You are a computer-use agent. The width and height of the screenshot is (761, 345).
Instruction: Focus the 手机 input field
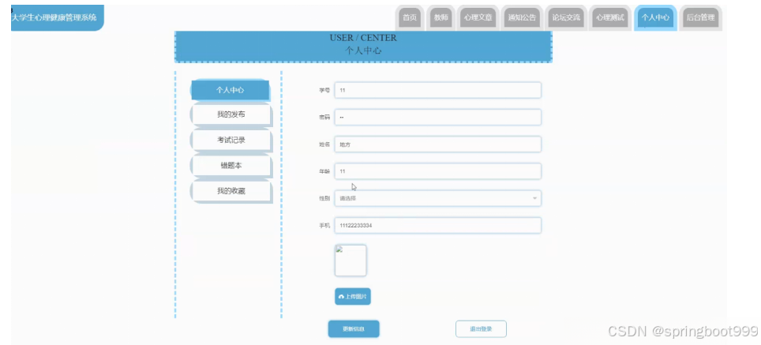(438, 225)
